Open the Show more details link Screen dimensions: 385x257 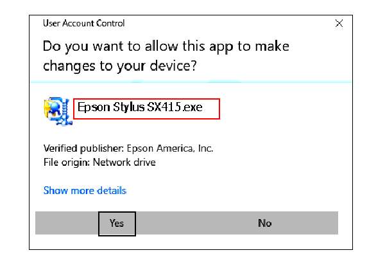pos(85,191)
